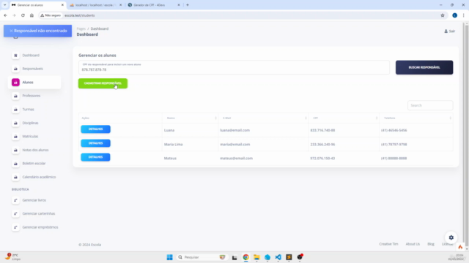Open the Professores menu item
This screenshot has height=263, width=469.
pos(31,96)
